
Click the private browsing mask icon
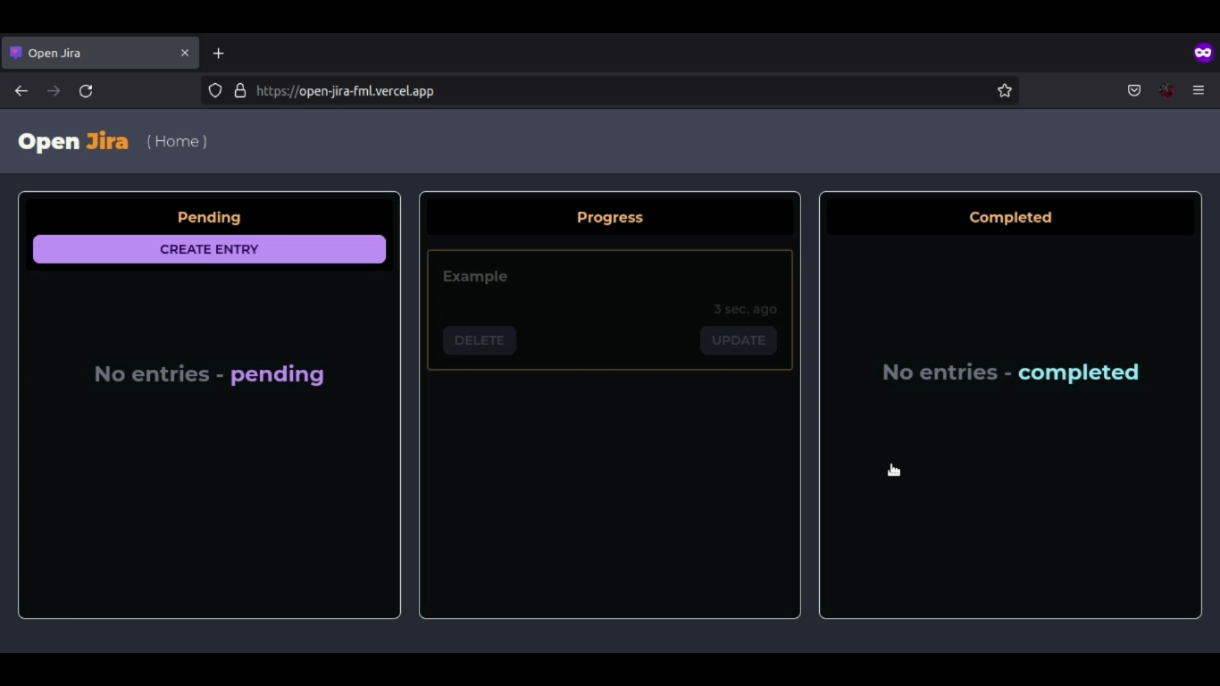coord(1203,53)
